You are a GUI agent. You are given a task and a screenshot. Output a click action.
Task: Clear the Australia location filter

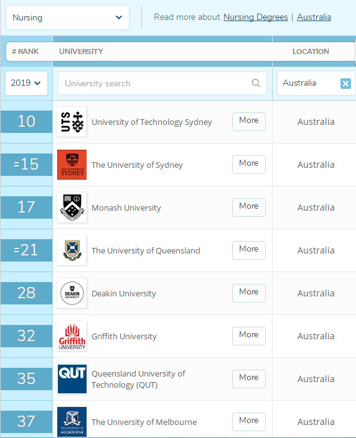(x=345, y=83)
